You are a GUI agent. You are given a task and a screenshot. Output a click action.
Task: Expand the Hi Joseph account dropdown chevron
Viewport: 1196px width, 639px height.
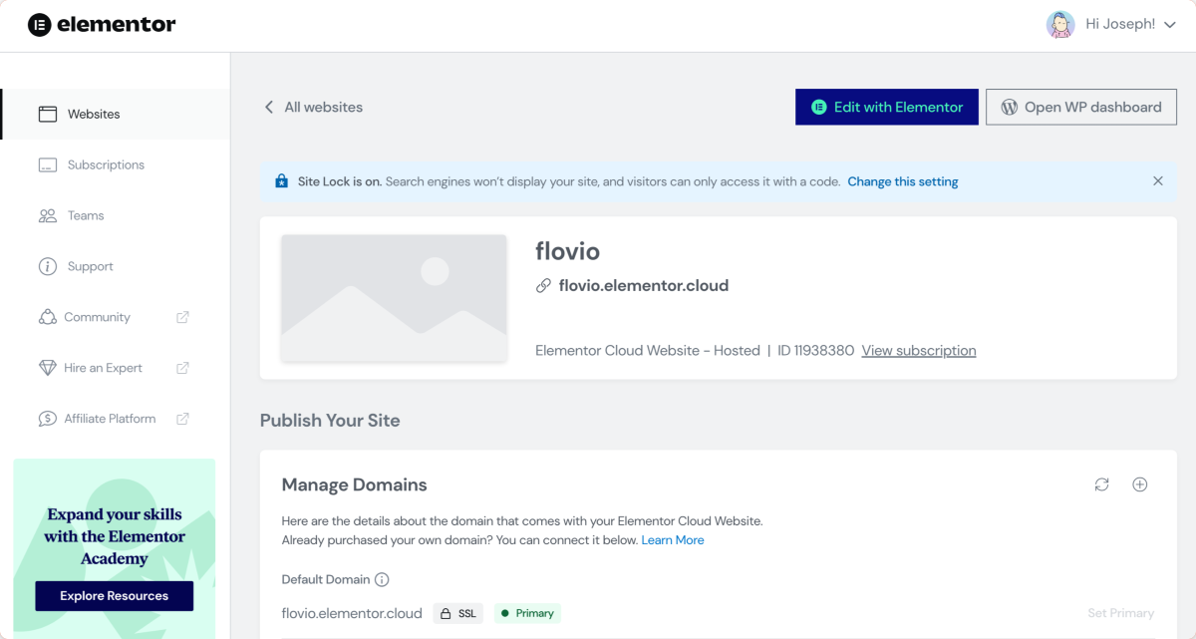pos(1170,25)
